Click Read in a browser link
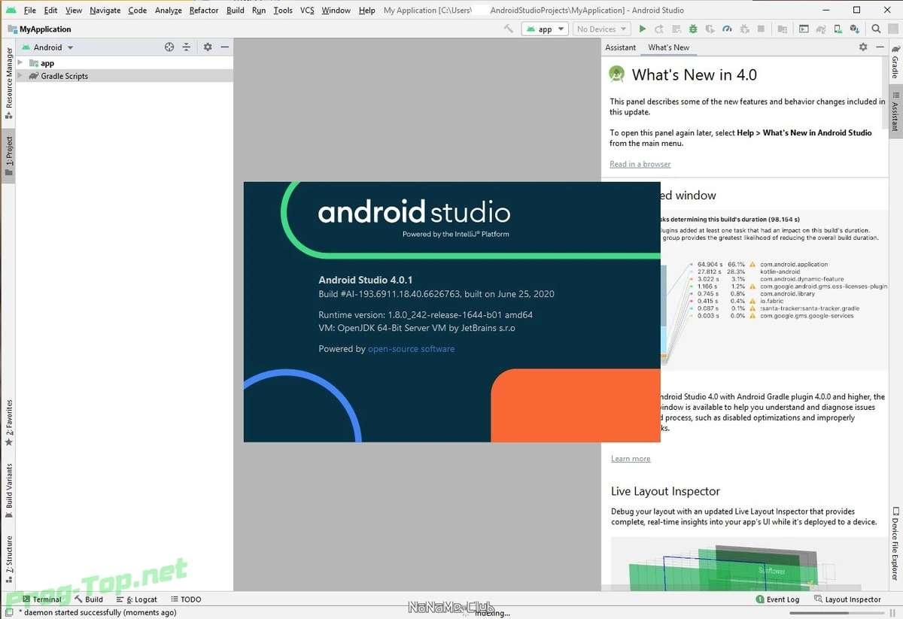This screenshot has width=903, height=619. pos(640,164)
